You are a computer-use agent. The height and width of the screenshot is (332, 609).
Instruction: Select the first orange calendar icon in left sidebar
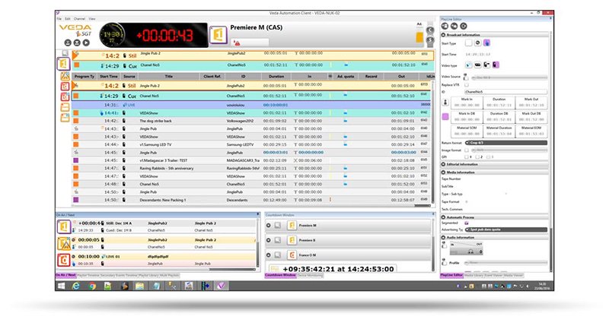[65, 107]
